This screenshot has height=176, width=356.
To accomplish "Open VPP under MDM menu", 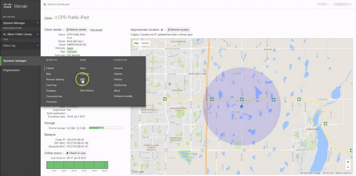I will [x=82, y=79].
